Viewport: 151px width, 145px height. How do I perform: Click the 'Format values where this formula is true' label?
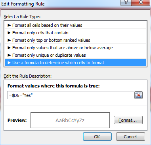coord(54,86)
